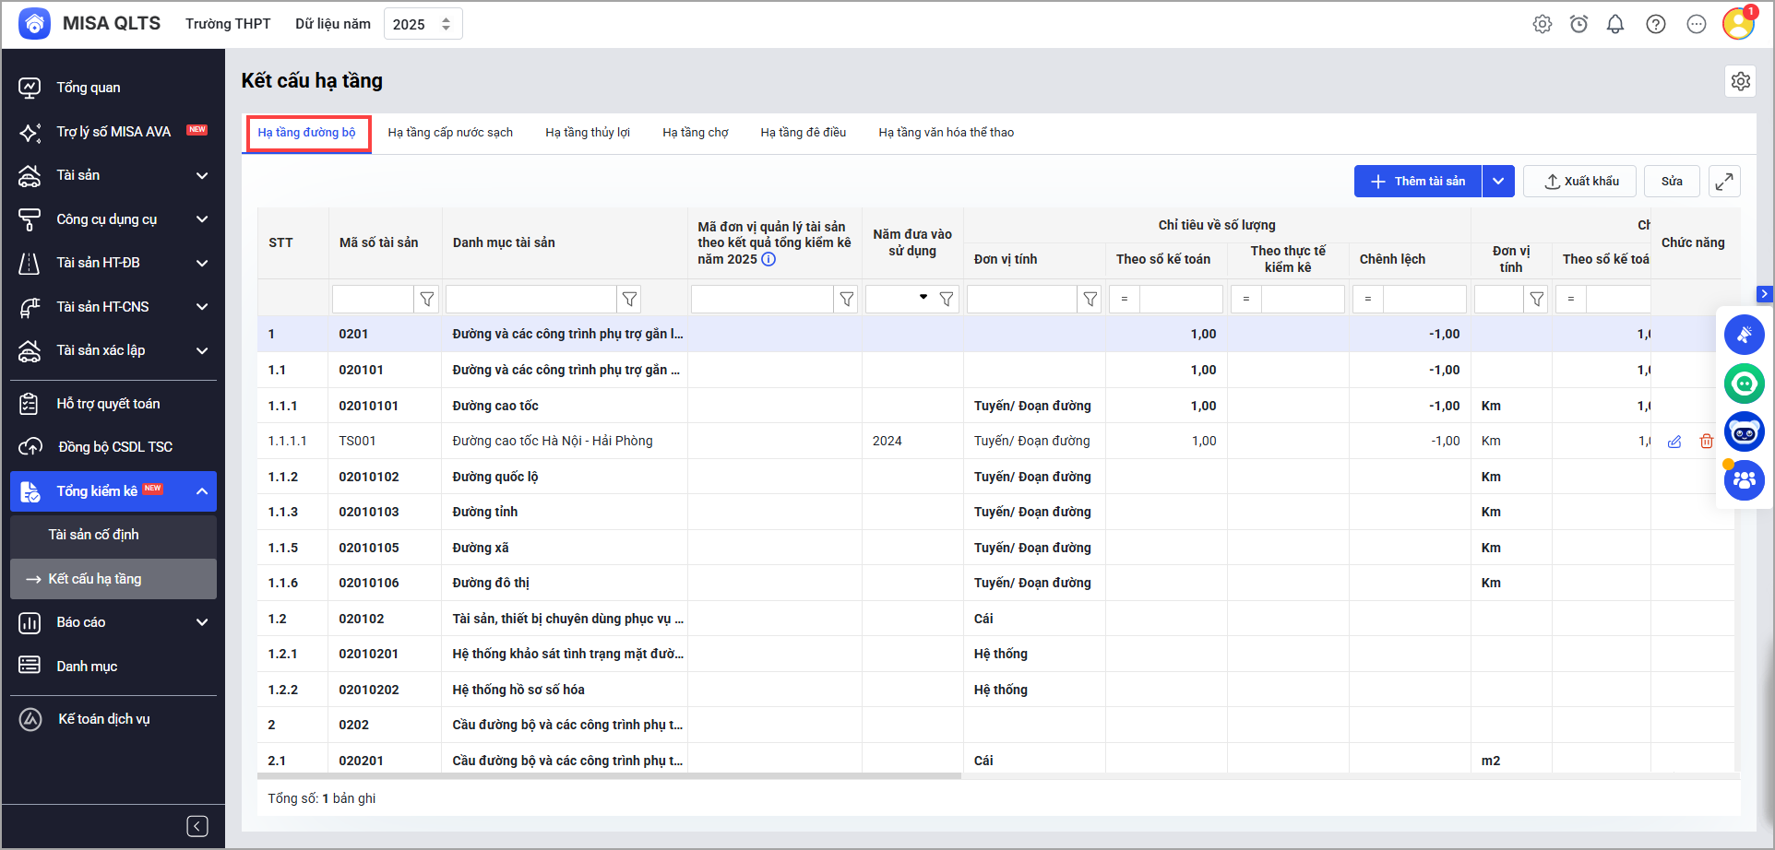Open page settings gear below header

[x=1740, y=81]
